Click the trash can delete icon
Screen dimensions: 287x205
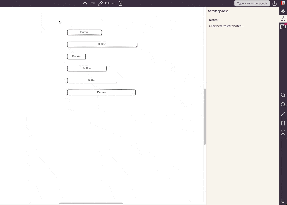coord(120,3)
